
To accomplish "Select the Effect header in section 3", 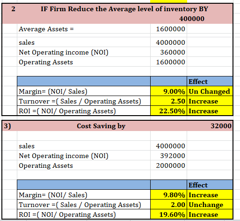I will [x=210, y=185].
